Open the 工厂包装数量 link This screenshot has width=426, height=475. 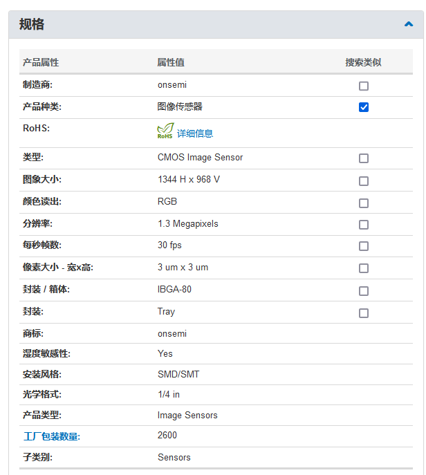tap(51, 436)
